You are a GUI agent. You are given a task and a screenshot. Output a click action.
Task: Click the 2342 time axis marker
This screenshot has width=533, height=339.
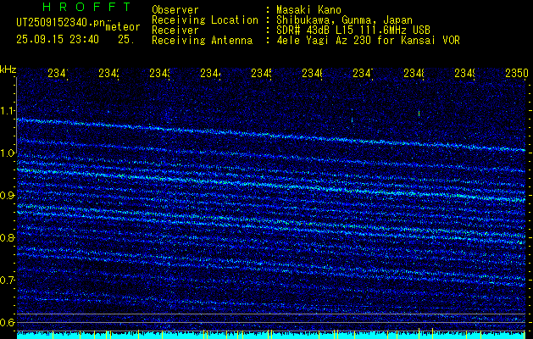coord(108,73)
